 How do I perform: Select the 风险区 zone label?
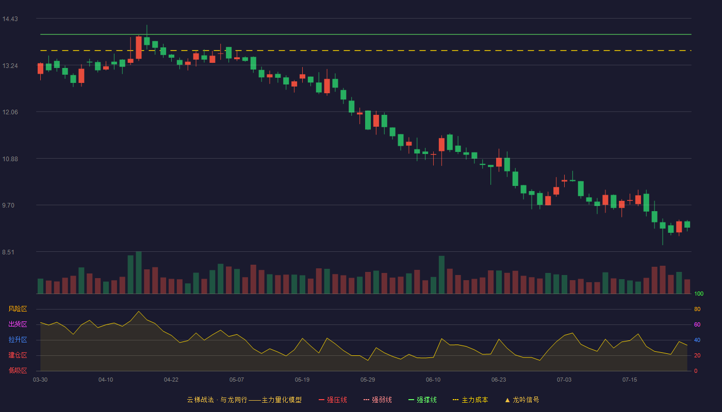pyautogui.click(x=18, y=309)
